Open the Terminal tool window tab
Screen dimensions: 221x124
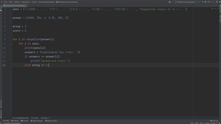[x=25, y=121]
